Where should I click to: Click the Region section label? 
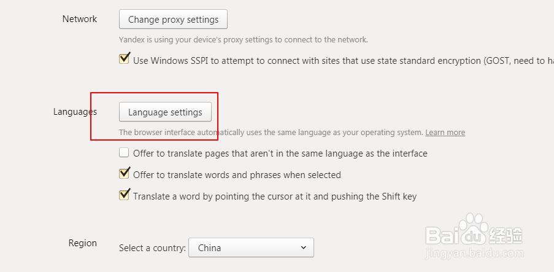click(x=83, y=243)
